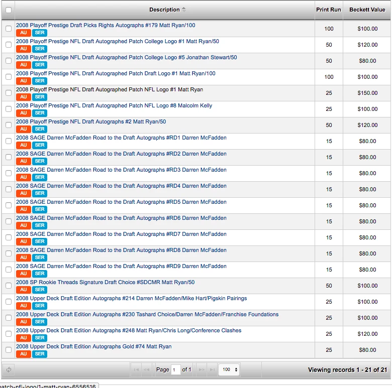Click SER badge under SAGE #RD1 Darren McFadden
Viewport: 392px width, 388px height.
(40, 145)
